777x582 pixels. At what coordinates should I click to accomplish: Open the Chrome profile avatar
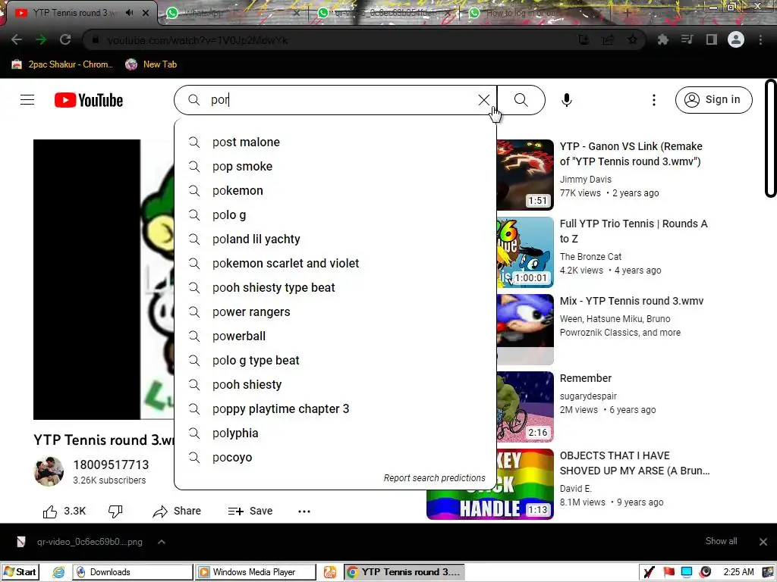736,39
